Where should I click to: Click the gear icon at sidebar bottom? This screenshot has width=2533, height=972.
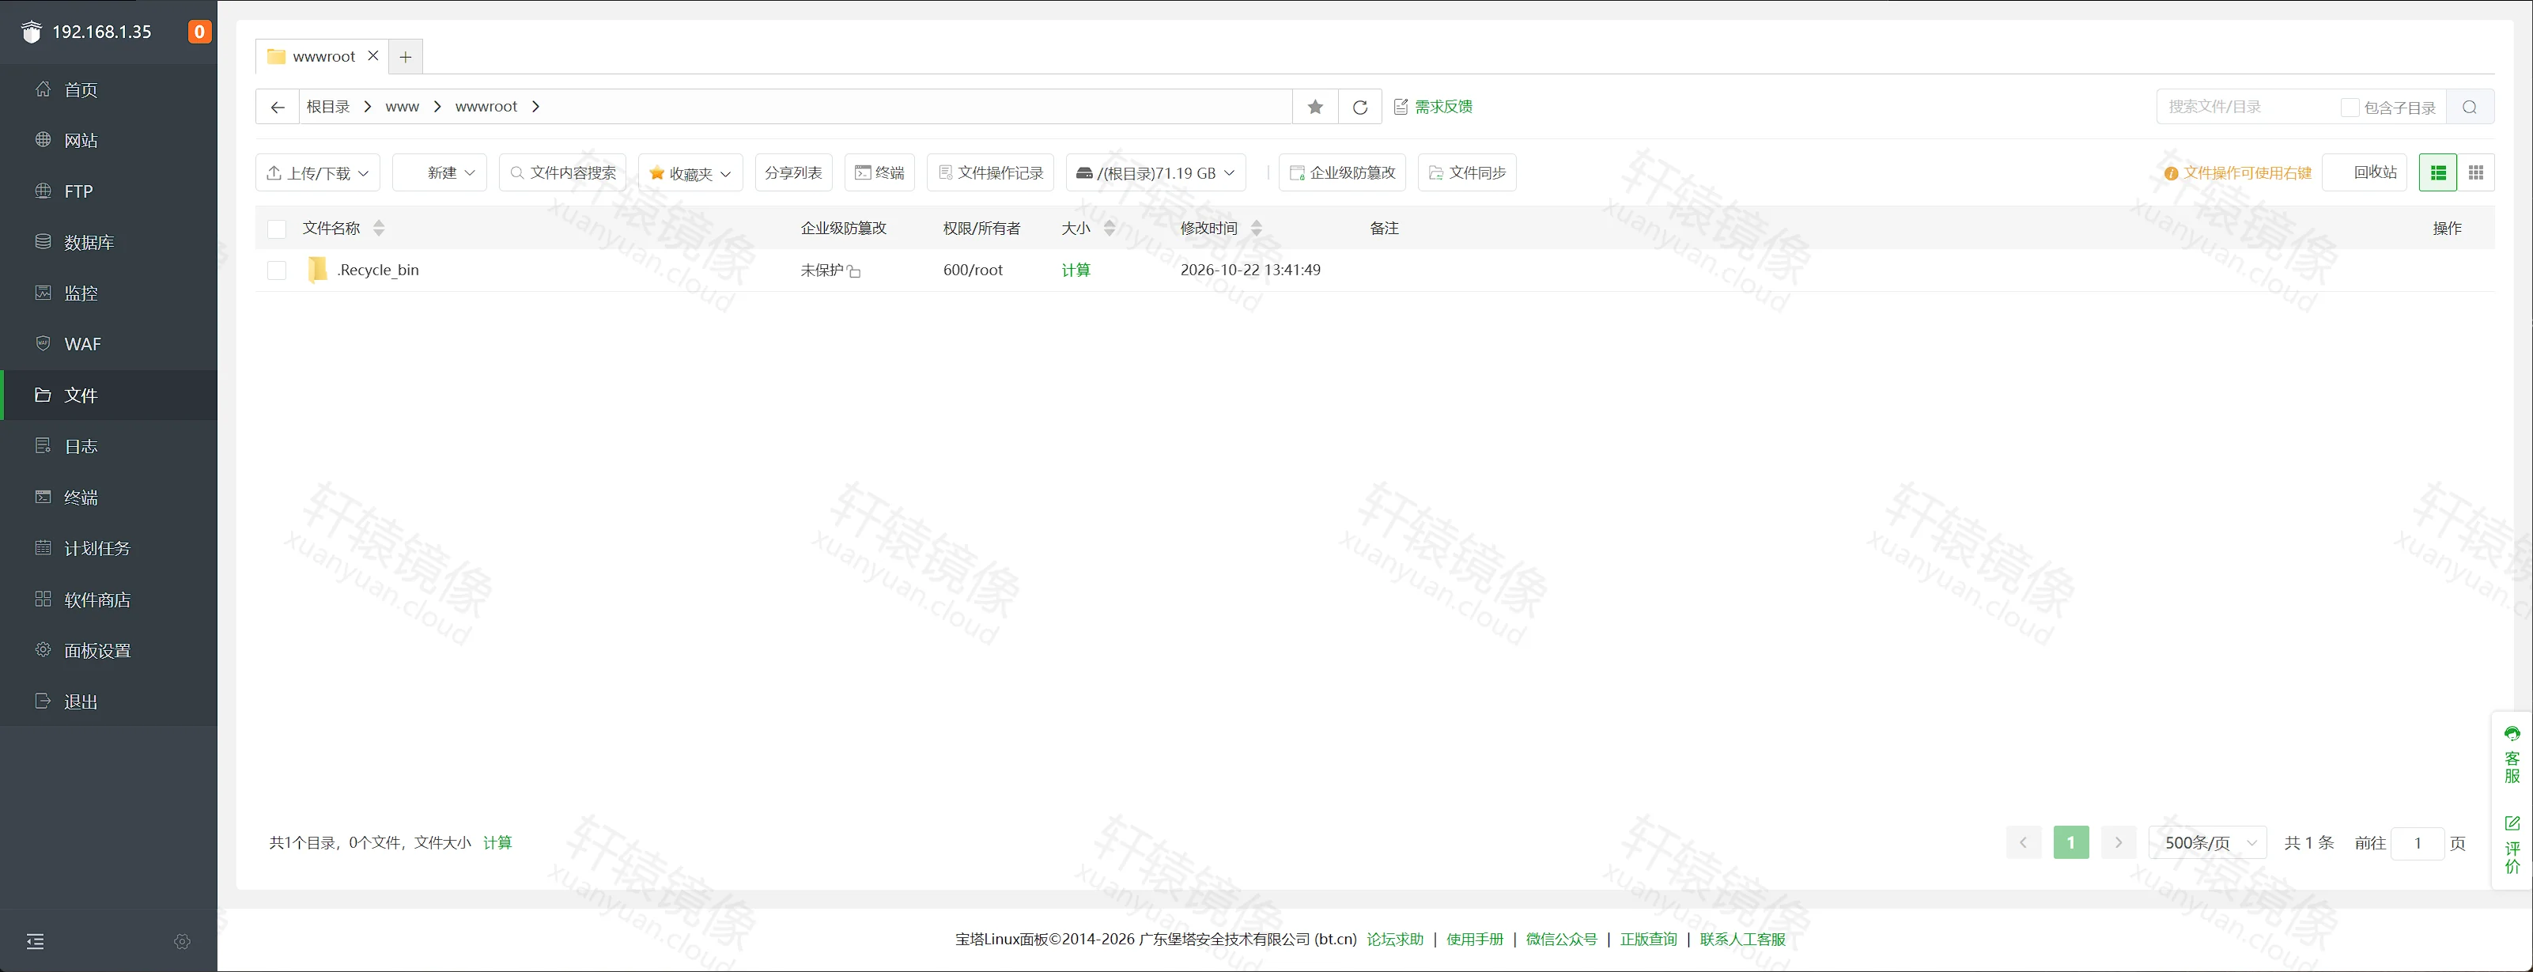(182, 941)
